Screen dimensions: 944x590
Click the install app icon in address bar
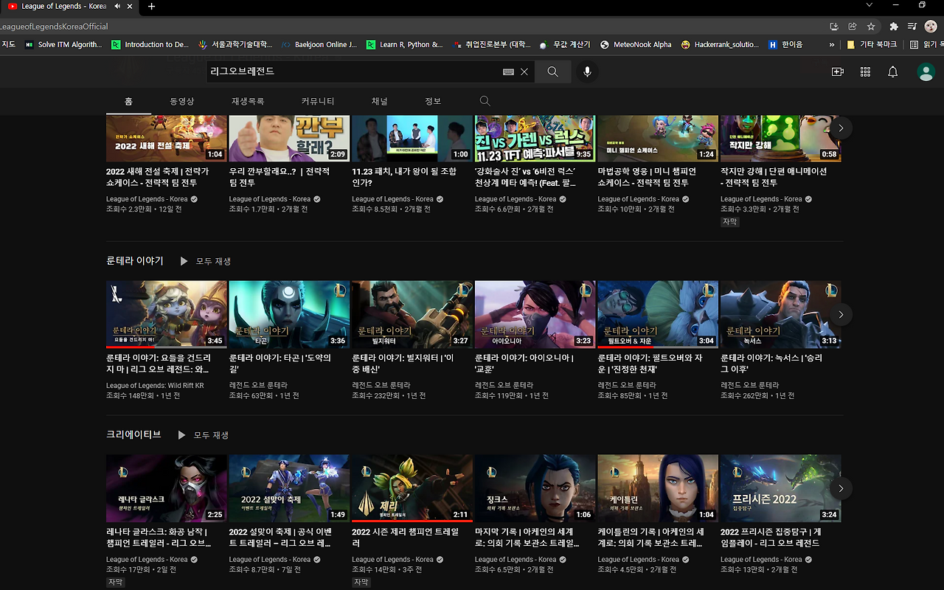tap(834, 27)
